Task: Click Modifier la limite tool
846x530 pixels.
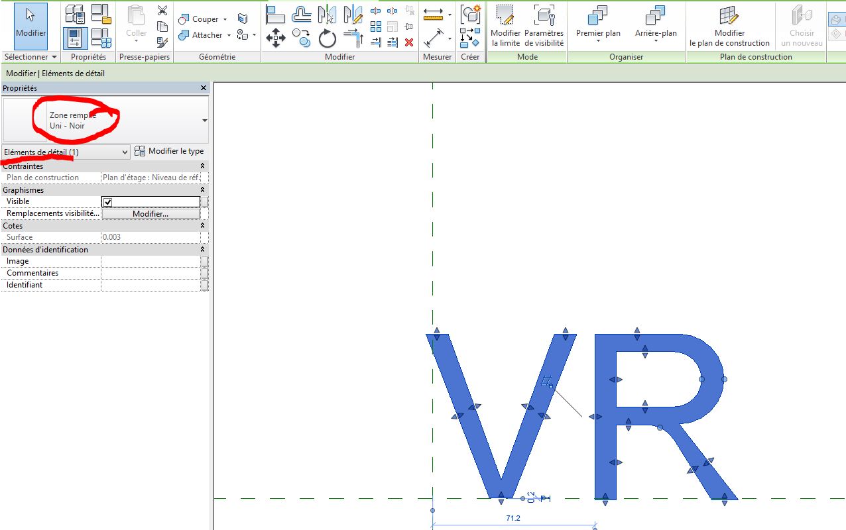Action: pyautogui.click(x=505, y=26)
